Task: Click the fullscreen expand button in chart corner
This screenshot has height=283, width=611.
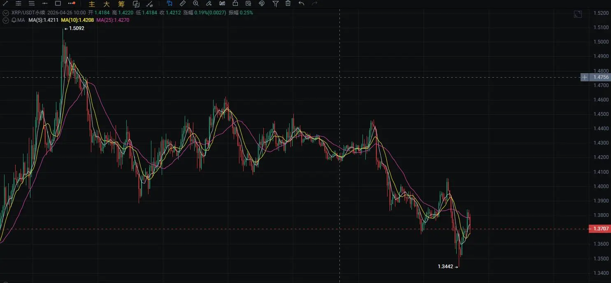Action: tap(578, 14)
